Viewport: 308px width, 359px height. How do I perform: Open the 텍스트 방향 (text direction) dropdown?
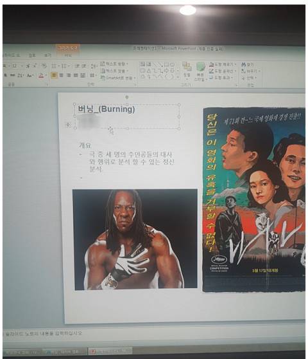[114, 64]
